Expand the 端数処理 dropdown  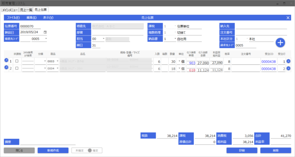(175, 32)
